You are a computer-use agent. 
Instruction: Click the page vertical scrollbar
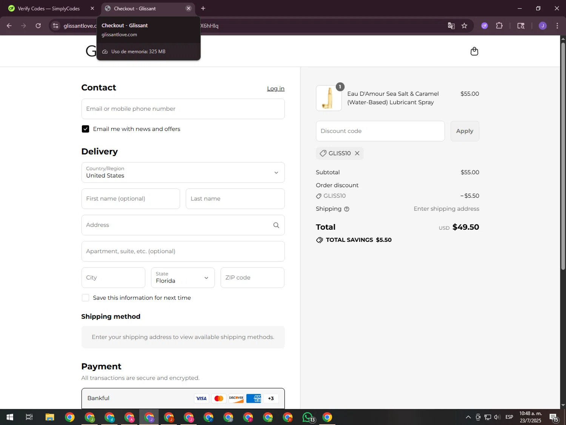pos(563,156)
